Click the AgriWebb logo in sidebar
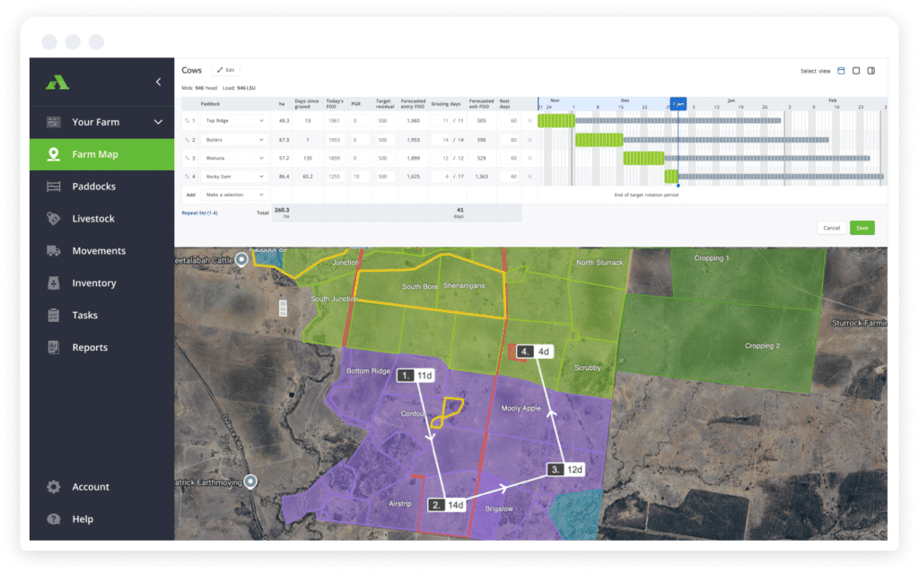 click(x=57, y=83)
